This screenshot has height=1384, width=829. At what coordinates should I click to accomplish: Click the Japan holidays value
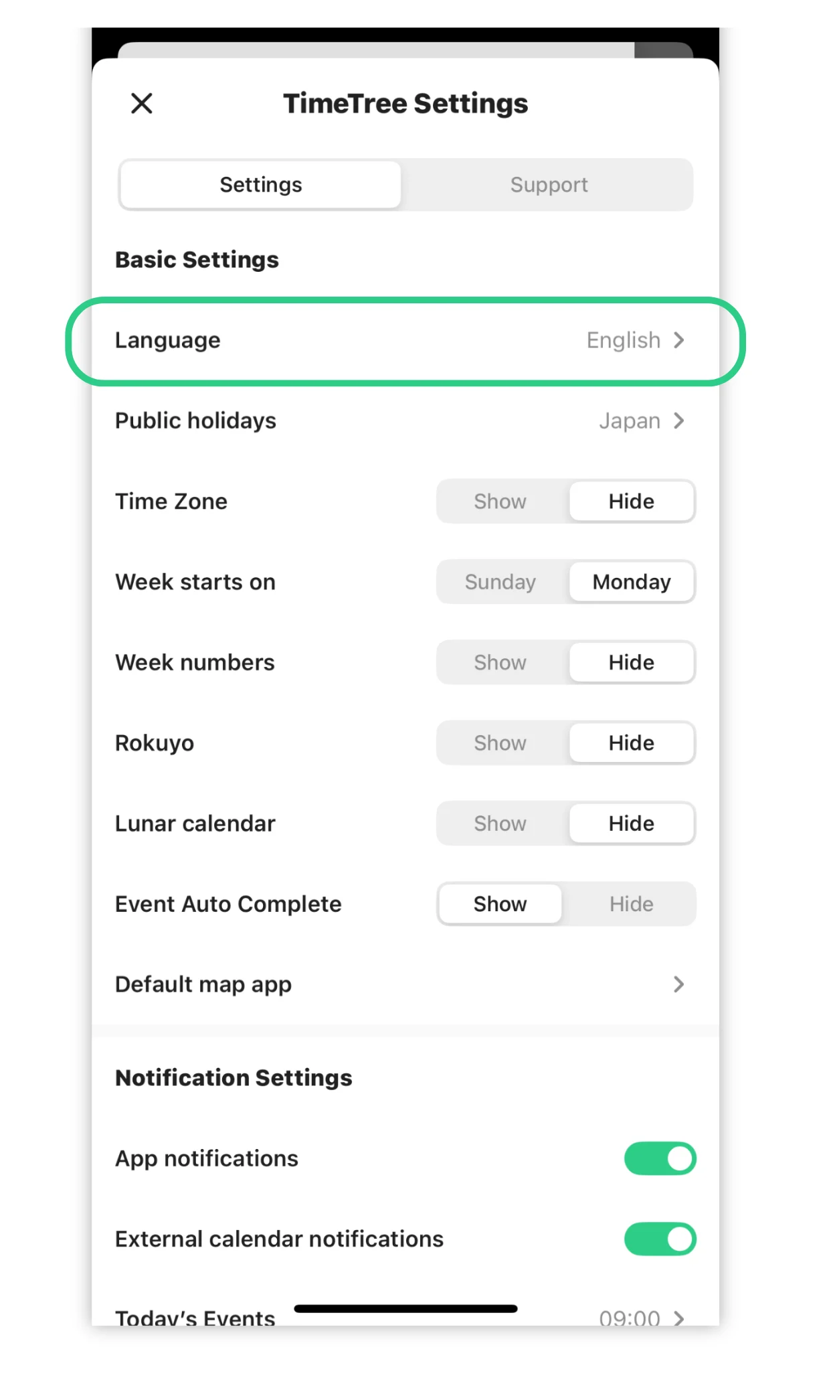tap(630, 421)
